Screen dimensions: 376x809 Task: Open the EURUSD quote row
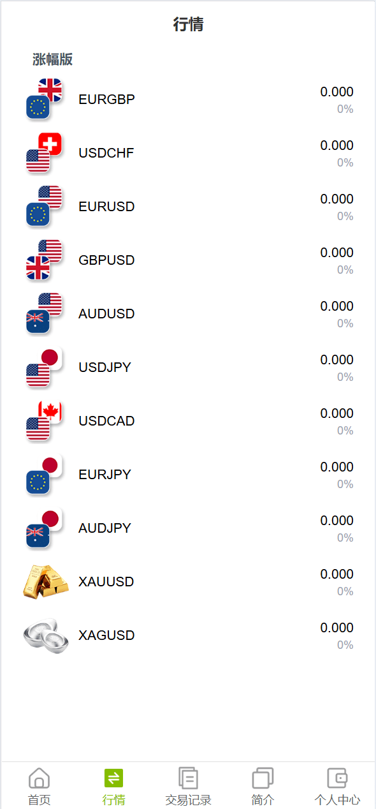coord(188,207)
